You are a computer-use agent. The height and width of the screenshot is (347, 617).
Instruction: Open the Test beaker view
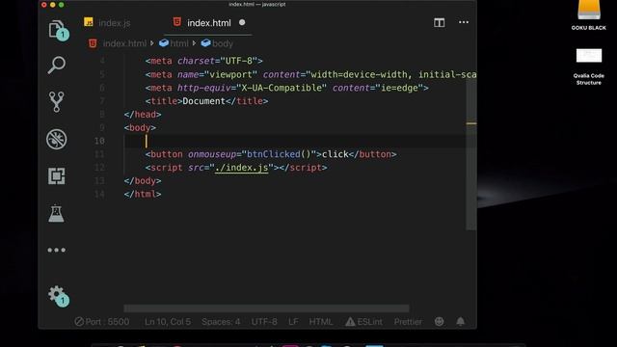point(56,213)
